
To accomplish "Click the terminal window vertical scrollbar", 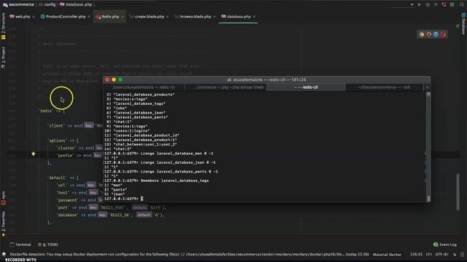I will pos(428,147).
